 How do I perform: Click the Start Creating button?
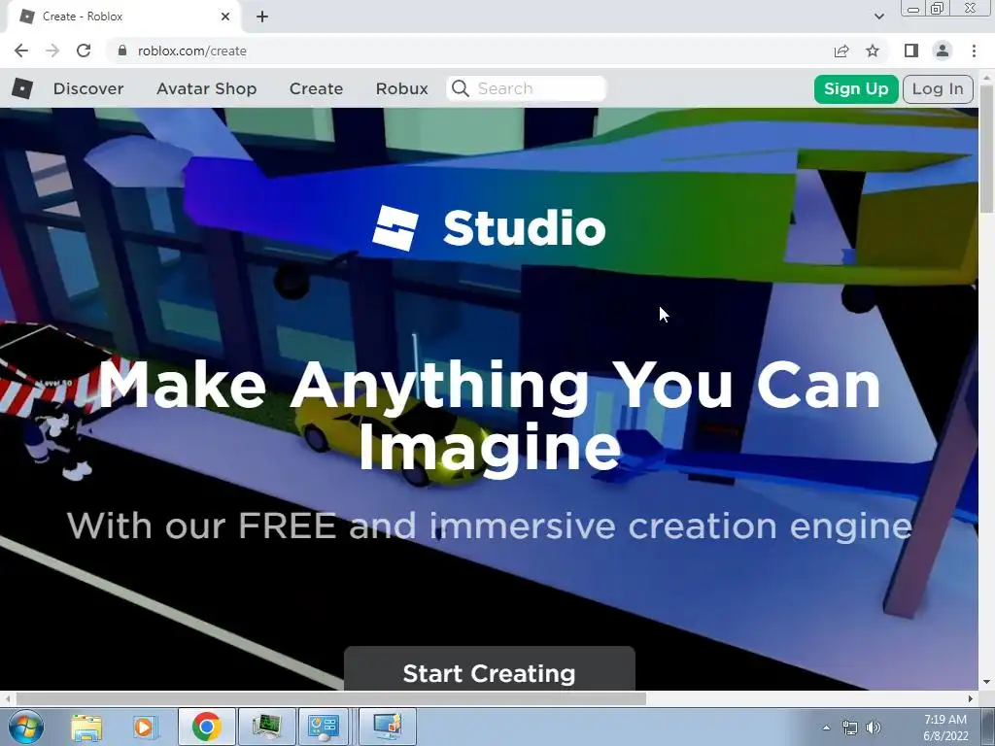click(x=490, y=669)
